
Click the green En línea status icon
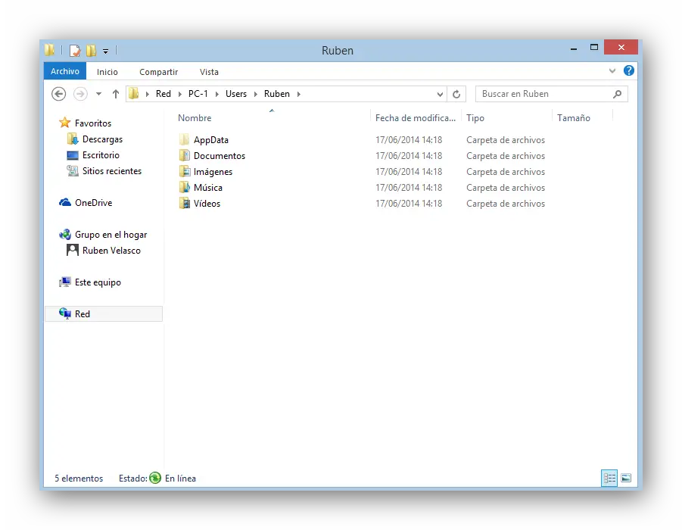(x=155, y=478)
